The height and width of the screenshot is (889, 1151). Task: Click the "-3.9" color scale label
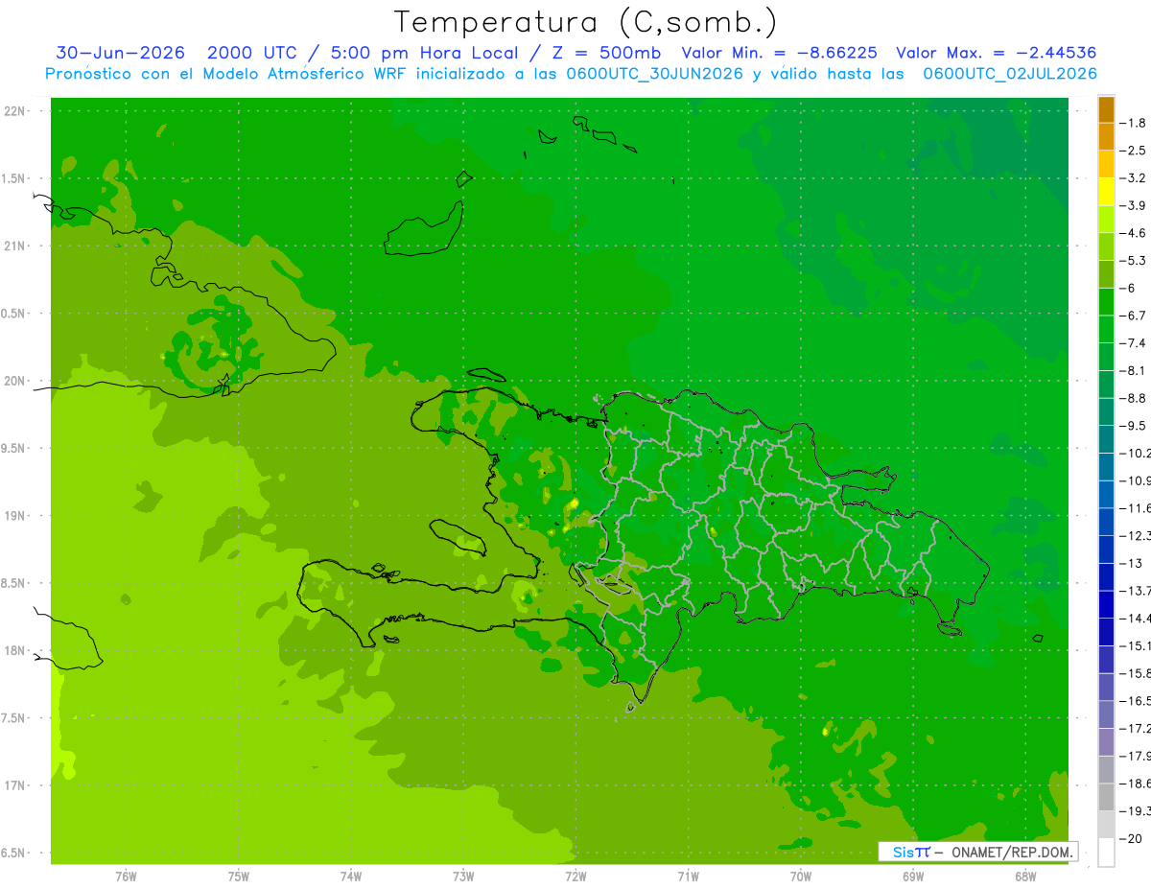point(1134,205)
